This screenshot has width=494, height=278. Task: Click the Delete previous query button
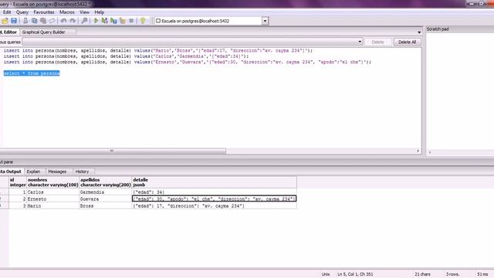click(377, 42)
